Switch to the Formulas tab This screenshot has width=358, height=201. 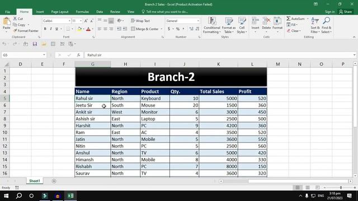click(82, 12)
